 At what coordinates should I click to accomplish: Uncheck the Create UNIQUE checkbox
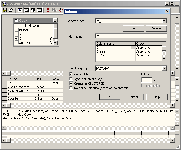(71, 74)
